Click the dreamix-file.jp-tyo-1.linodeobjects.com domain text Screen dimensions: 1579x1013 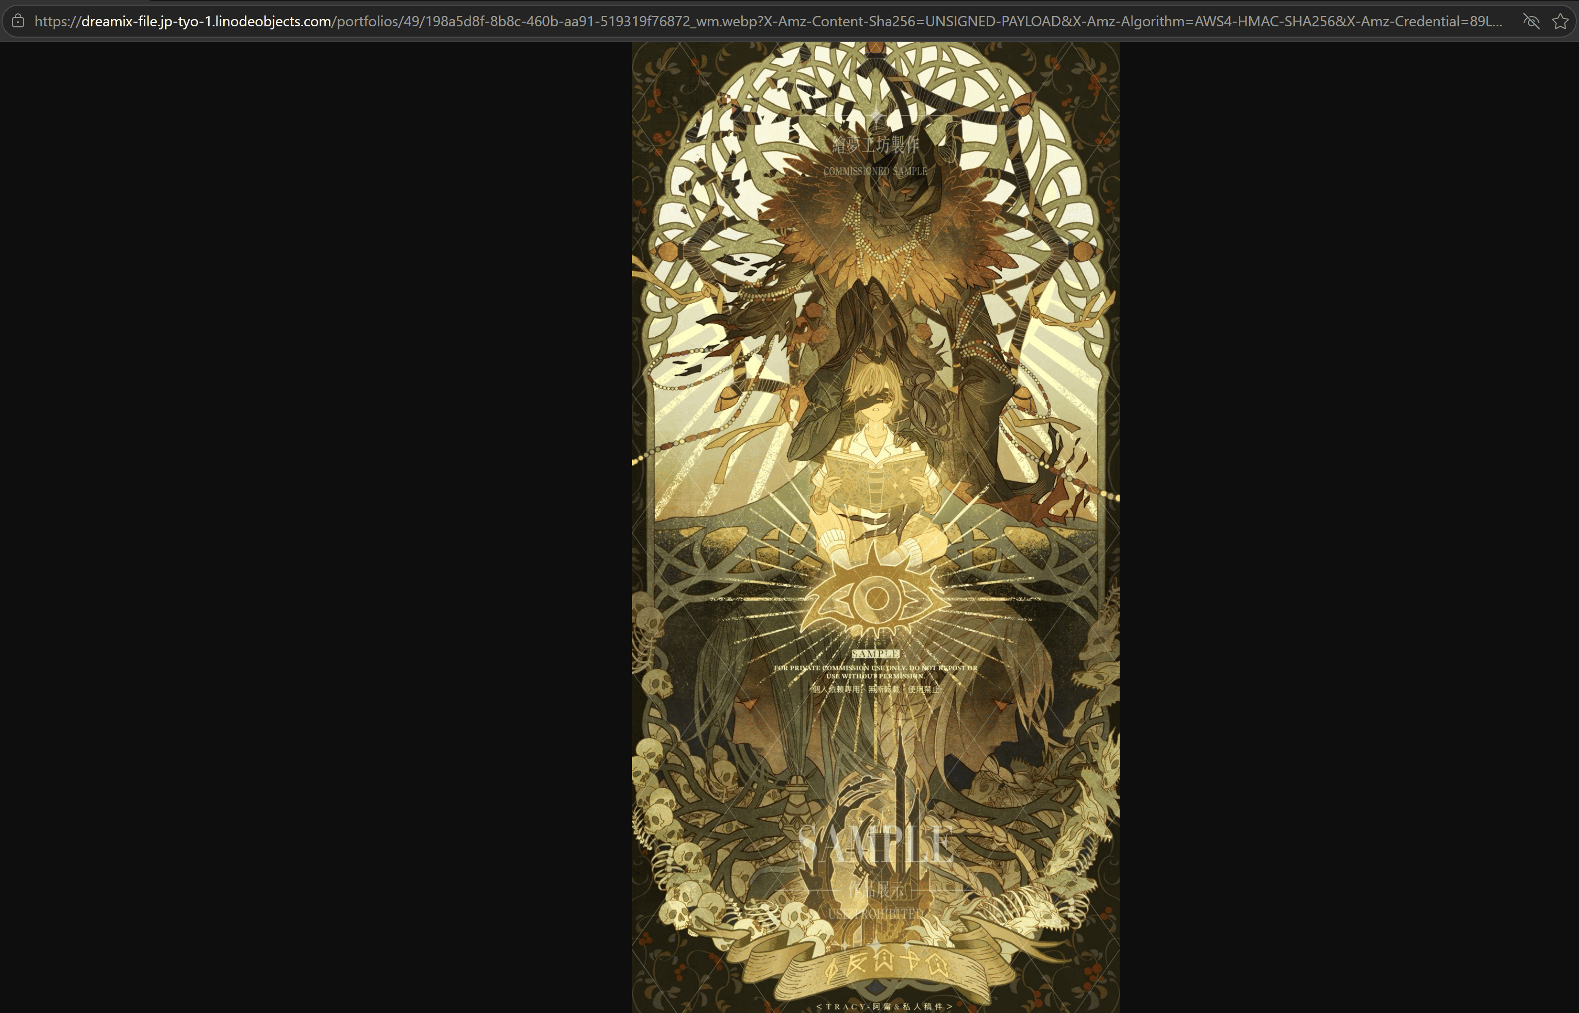point(206,21)
